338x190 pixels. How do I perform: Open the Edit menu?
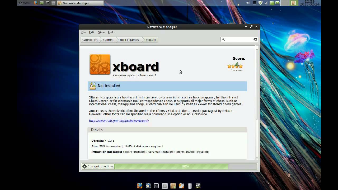click(92, 32)
